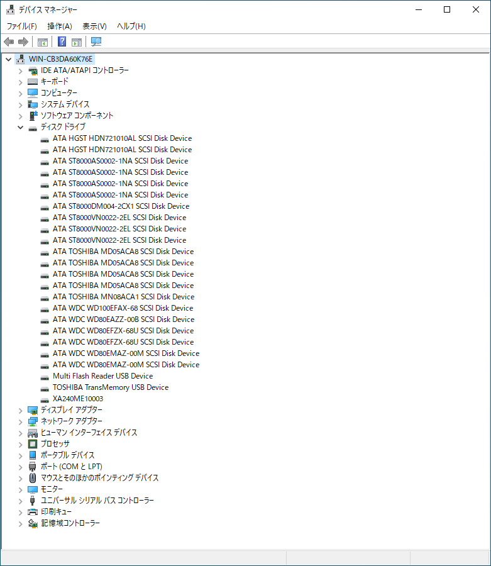Viewport: 491px width, 566px height.
Task: Click the keyboard category icon
Action: click(33, 82)
